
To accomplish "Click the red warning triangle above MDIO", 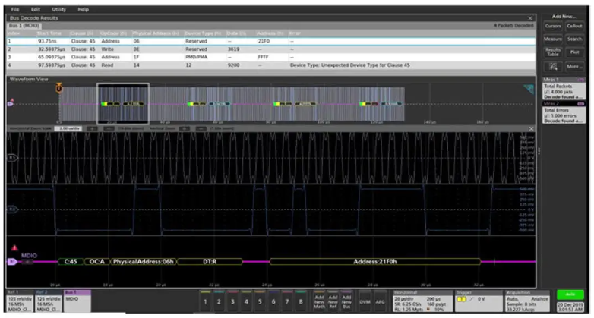I will [x=14, y=248].
